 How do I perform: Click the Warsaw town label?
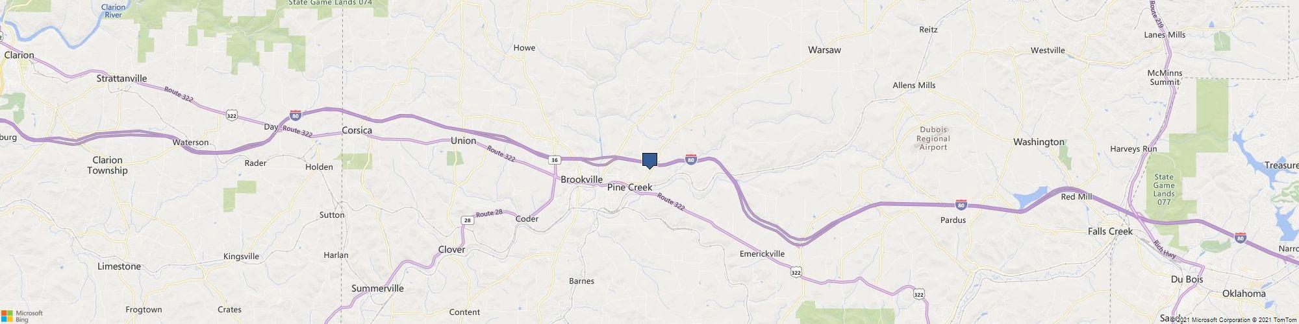coord(824,50)
